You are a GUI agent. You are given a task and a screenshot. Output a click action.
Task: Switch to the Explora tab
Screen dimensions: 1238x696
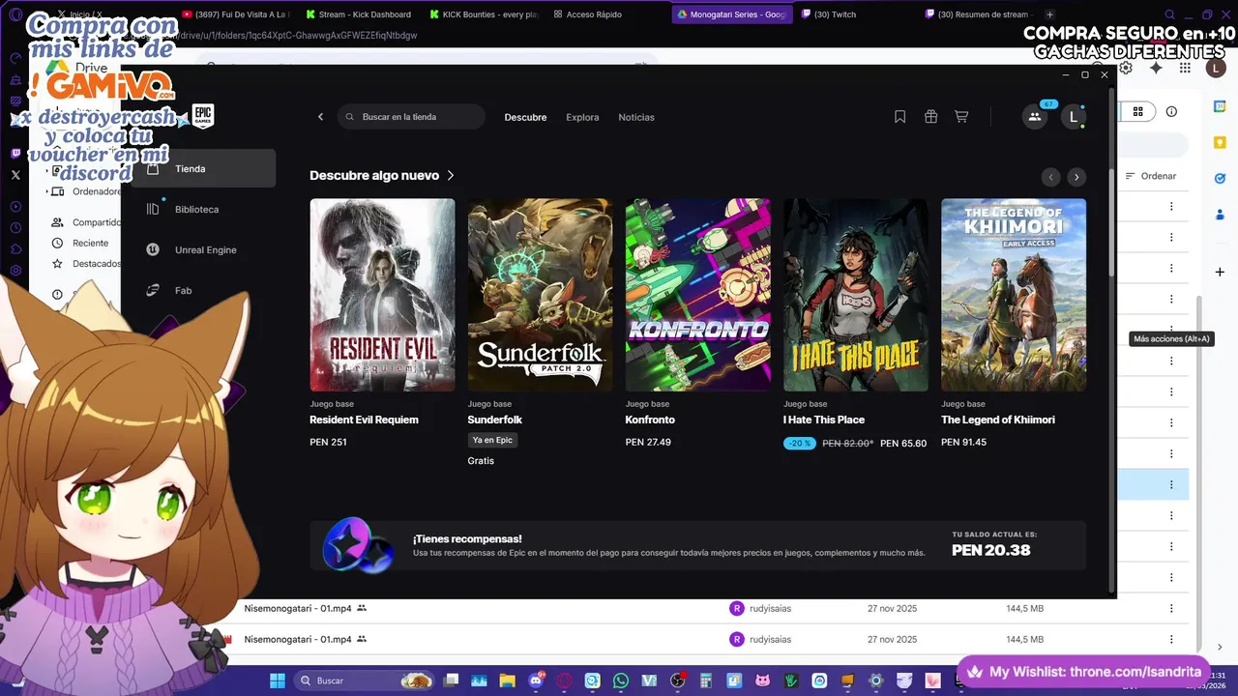pyautogui.click(x=582, y=117)
